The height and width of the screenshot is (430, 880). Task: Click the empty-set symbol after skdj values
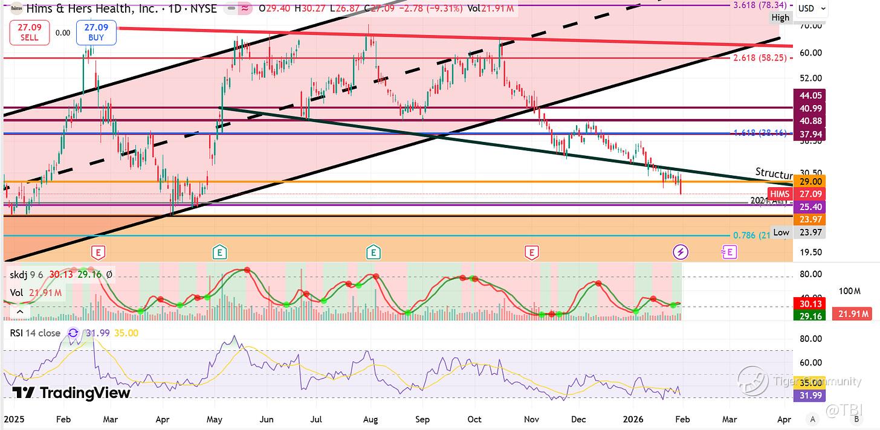click(109, 275)
